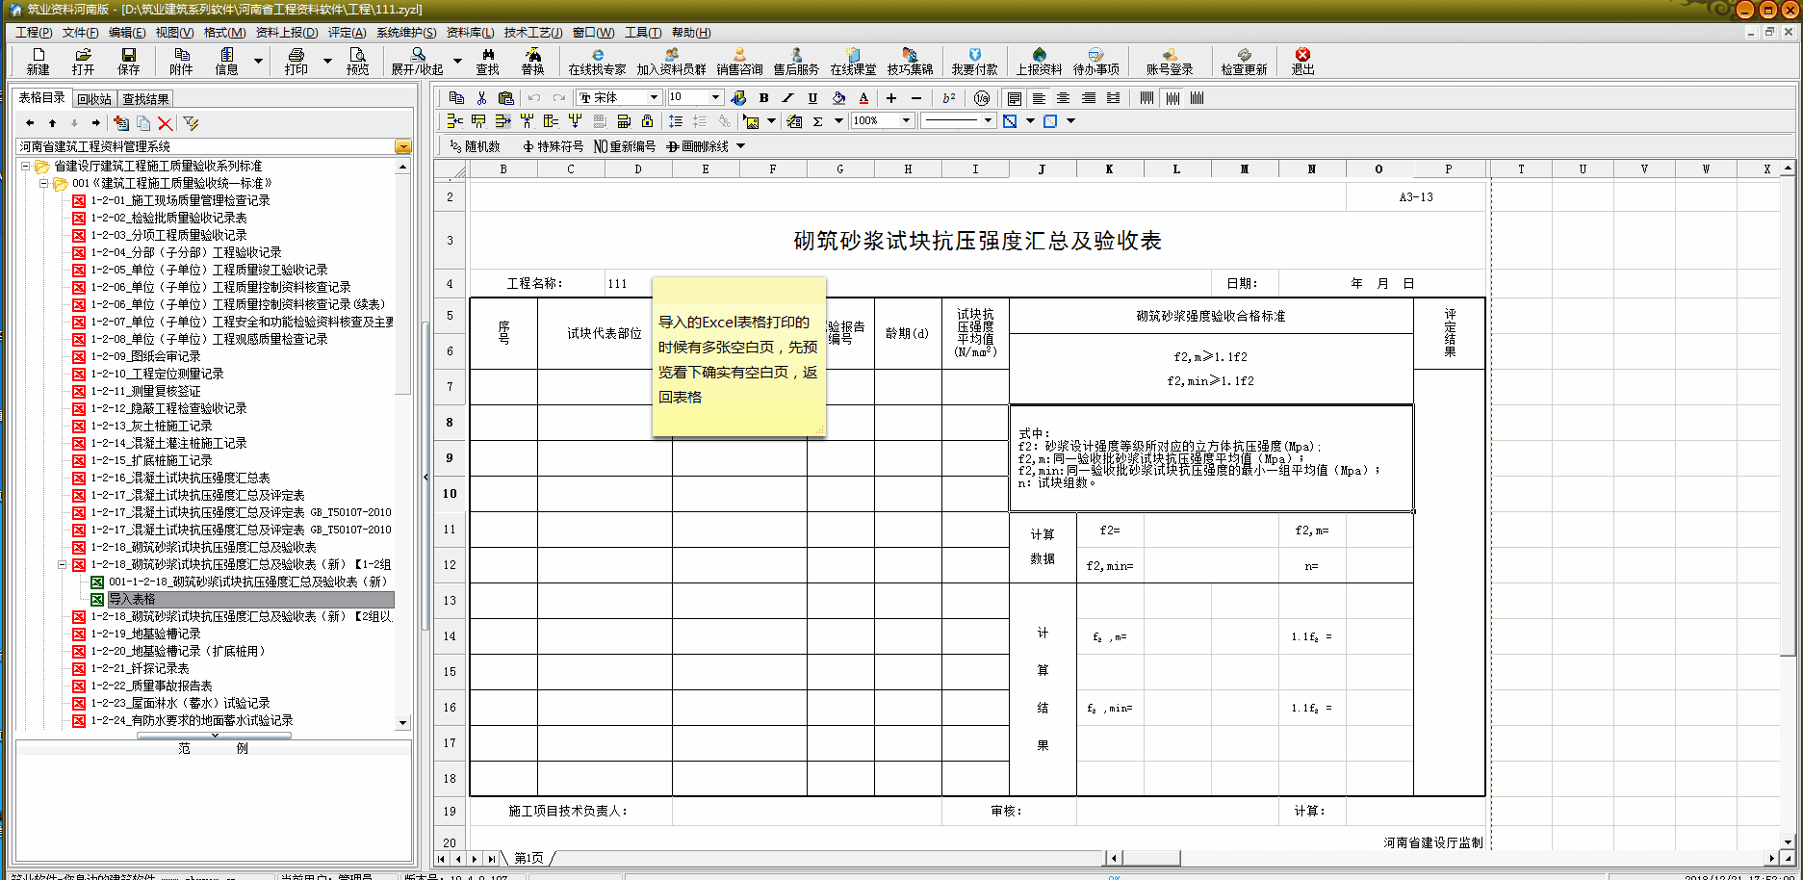Image resolution: width=1803 pixels, height=880 pixels.
Task: Switch to the 回收站 tab
Action: click(94, 99)
